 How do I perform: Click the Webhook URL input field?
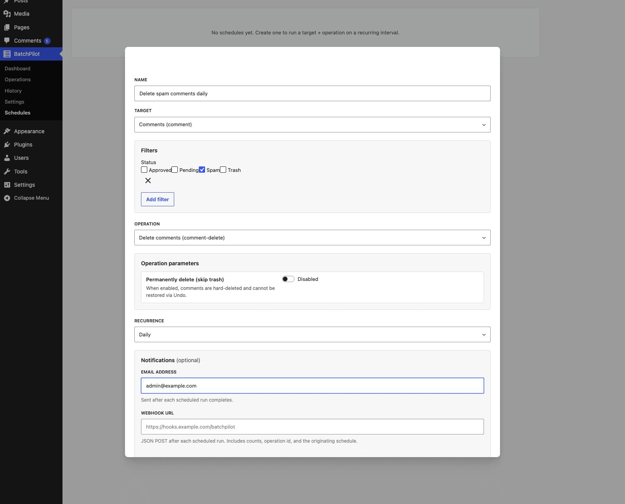pos(312,427)
